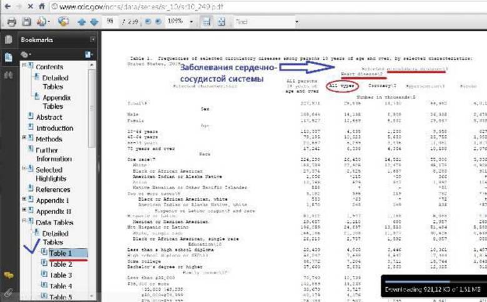Collapse the Data Tables bookmark node

(24, 220)
